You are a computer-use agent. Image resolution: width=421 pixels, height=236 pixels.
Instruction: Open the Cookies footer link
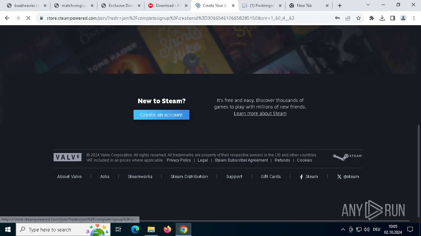point(305,160)
